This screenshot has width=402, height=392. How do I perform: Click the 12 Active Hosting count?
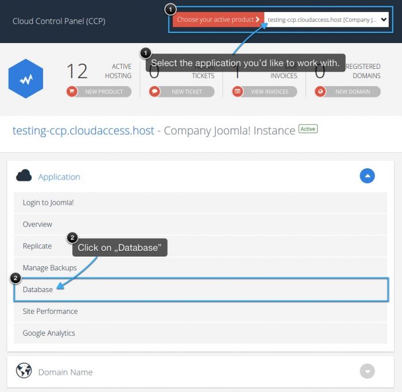(77, 71)
